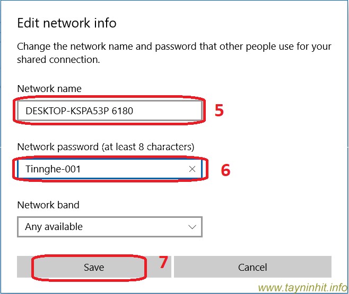Click the red step number 7
Image resolution: width=349 pixels, height=294 pixels.
click(x=164, y=262)
